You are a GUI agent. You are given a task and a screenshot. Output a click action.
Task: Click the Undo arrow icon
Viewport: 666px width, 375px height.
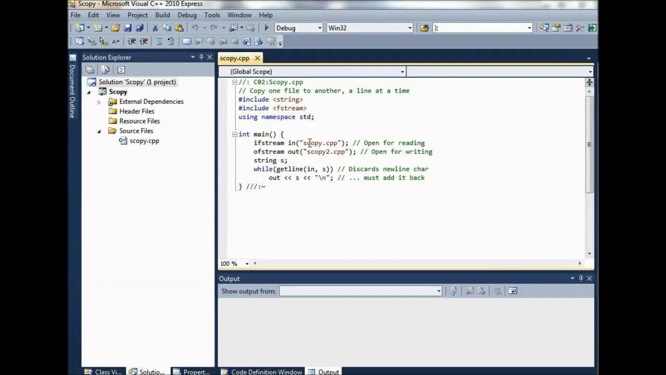pyautogui.click(x=195, y=28)
